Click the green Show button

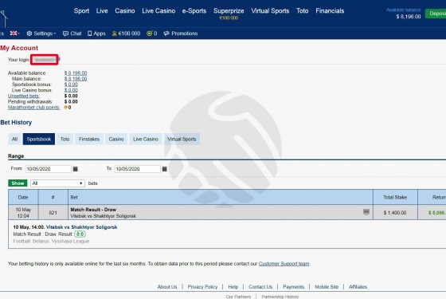[x=18, y=183]
